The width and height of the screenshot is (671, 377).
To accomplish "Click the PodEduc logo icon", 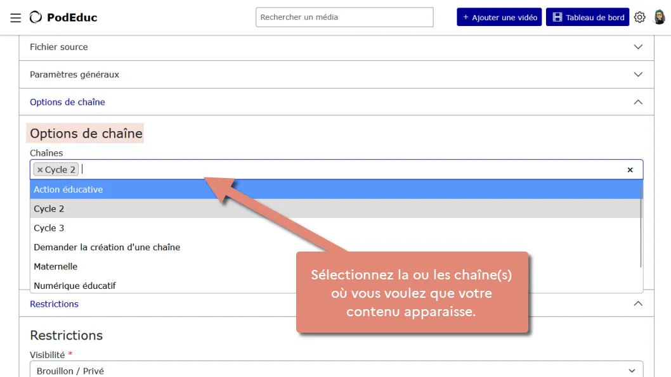I will click(x=36, y=17).
